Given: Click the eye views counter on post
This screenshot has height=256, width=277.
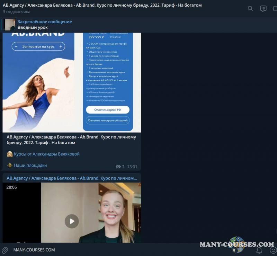Looking at the screenshot, I should tap(120, 167).
